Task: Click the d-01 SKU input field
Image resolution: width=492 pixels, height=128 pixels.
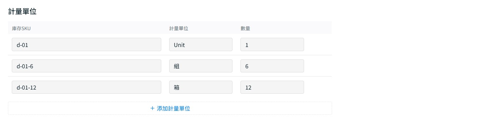Action: coord(86,44)
